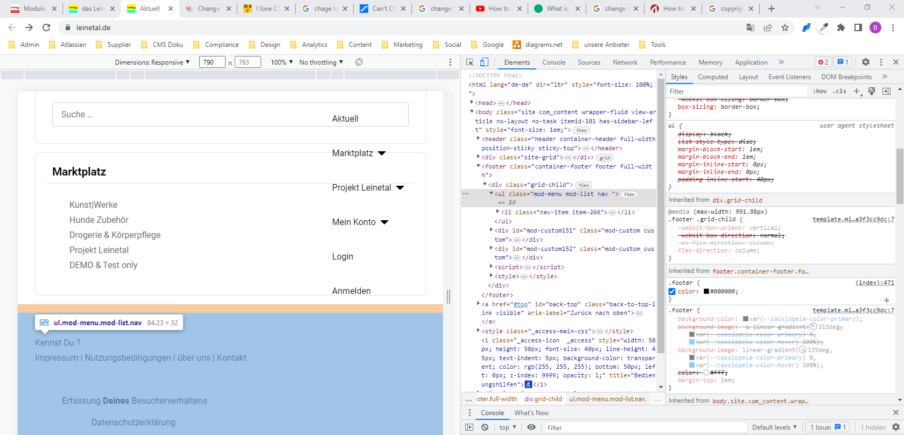
Task: Click the color picker eyedropper extension icon
Action: (x=824, y=27)
